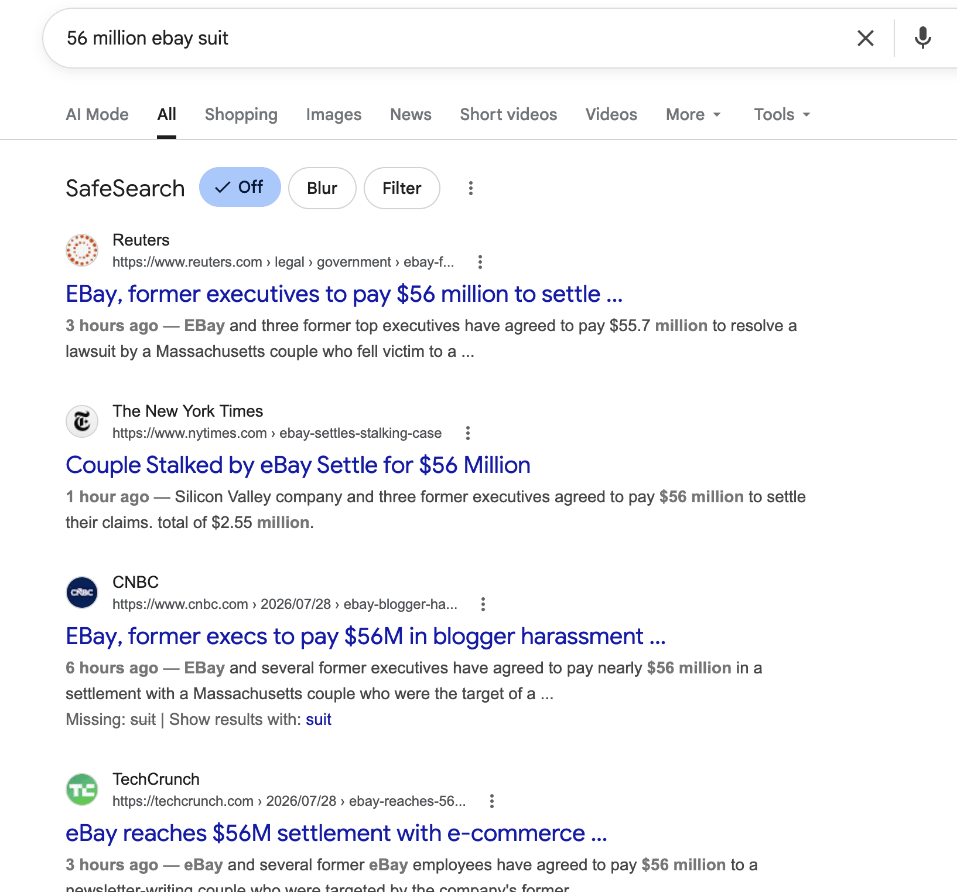Clear the search box with the X icon
The image size is (957, 892).
point(865,38)
